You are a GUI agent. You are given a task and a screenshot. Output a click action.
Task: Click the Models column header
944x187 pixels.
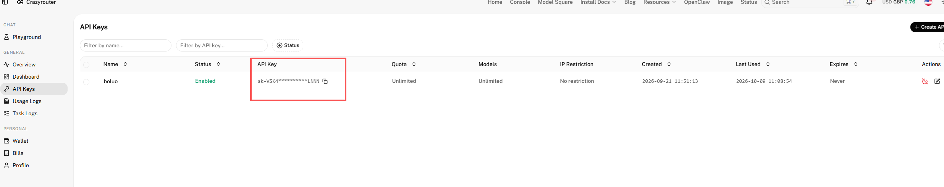(x=488, y=64)
